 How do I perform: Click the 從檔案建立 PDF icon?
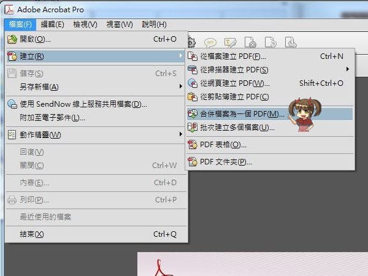pyautogui.click(x=193, y=56)
